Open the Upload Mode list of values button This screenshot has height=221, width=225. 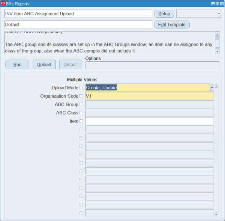coord(211,88)
